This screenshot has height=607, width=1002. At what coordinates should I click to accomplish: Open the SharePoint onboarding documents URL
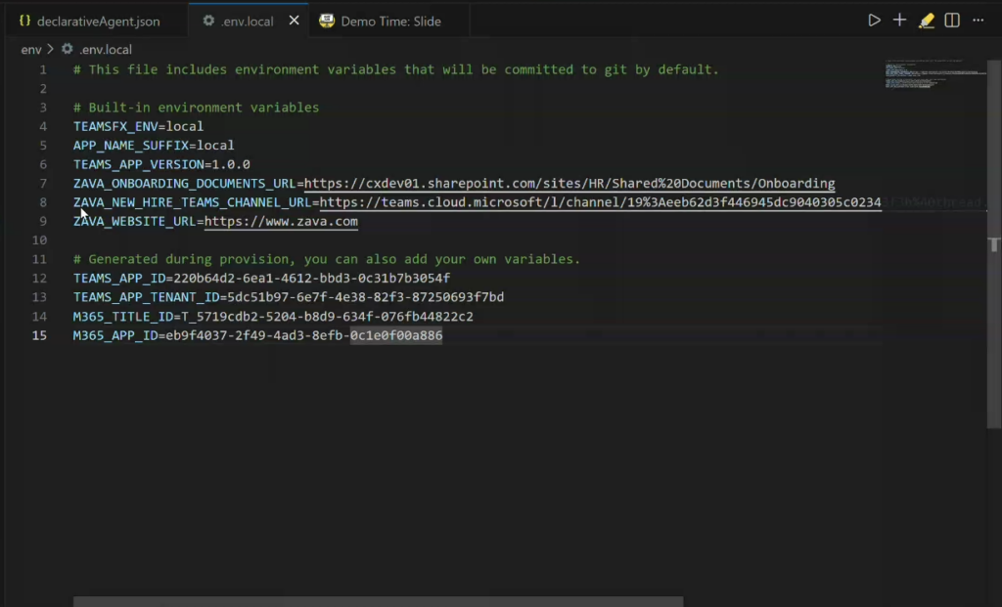[x=569, y=184]
